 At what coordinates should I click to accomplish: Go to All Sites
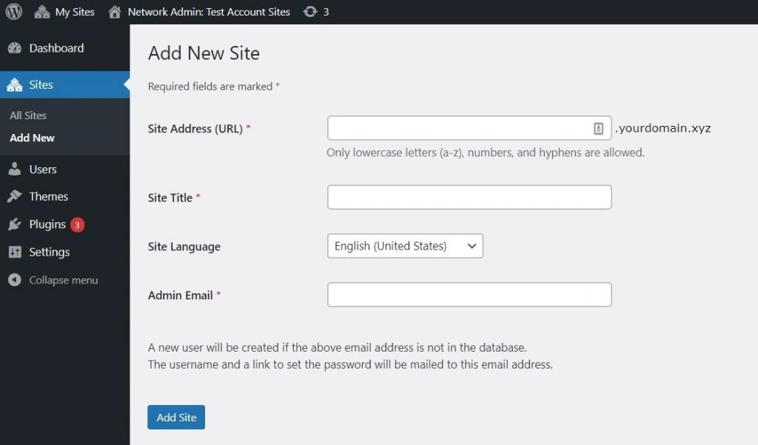pyautogui.click(x=28, y=115)
